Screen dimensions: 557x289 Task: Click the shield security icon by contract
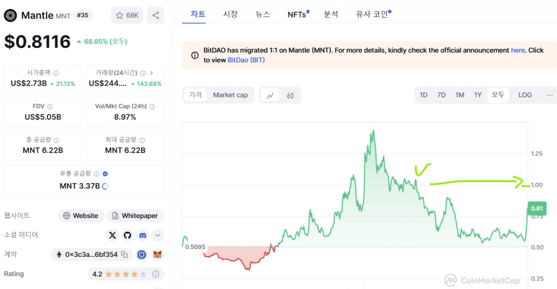point(141,255)
